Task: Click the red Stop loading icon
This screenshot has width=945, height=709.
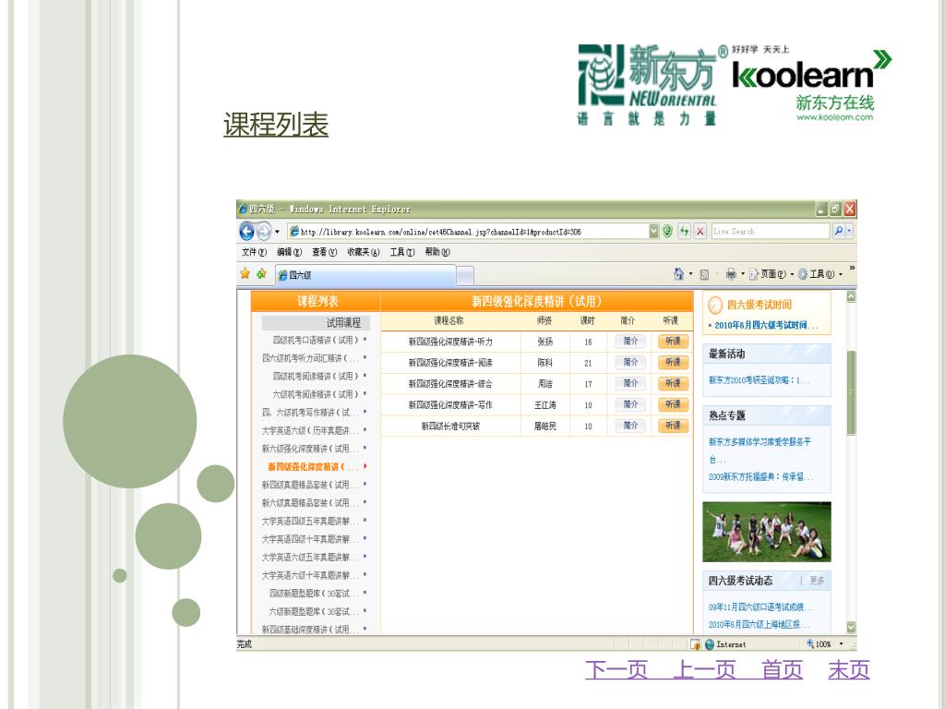Action: (x=700, y=232)
